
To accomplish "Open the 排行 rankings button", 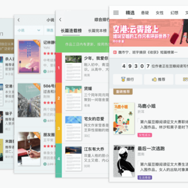I will [127, 79].
